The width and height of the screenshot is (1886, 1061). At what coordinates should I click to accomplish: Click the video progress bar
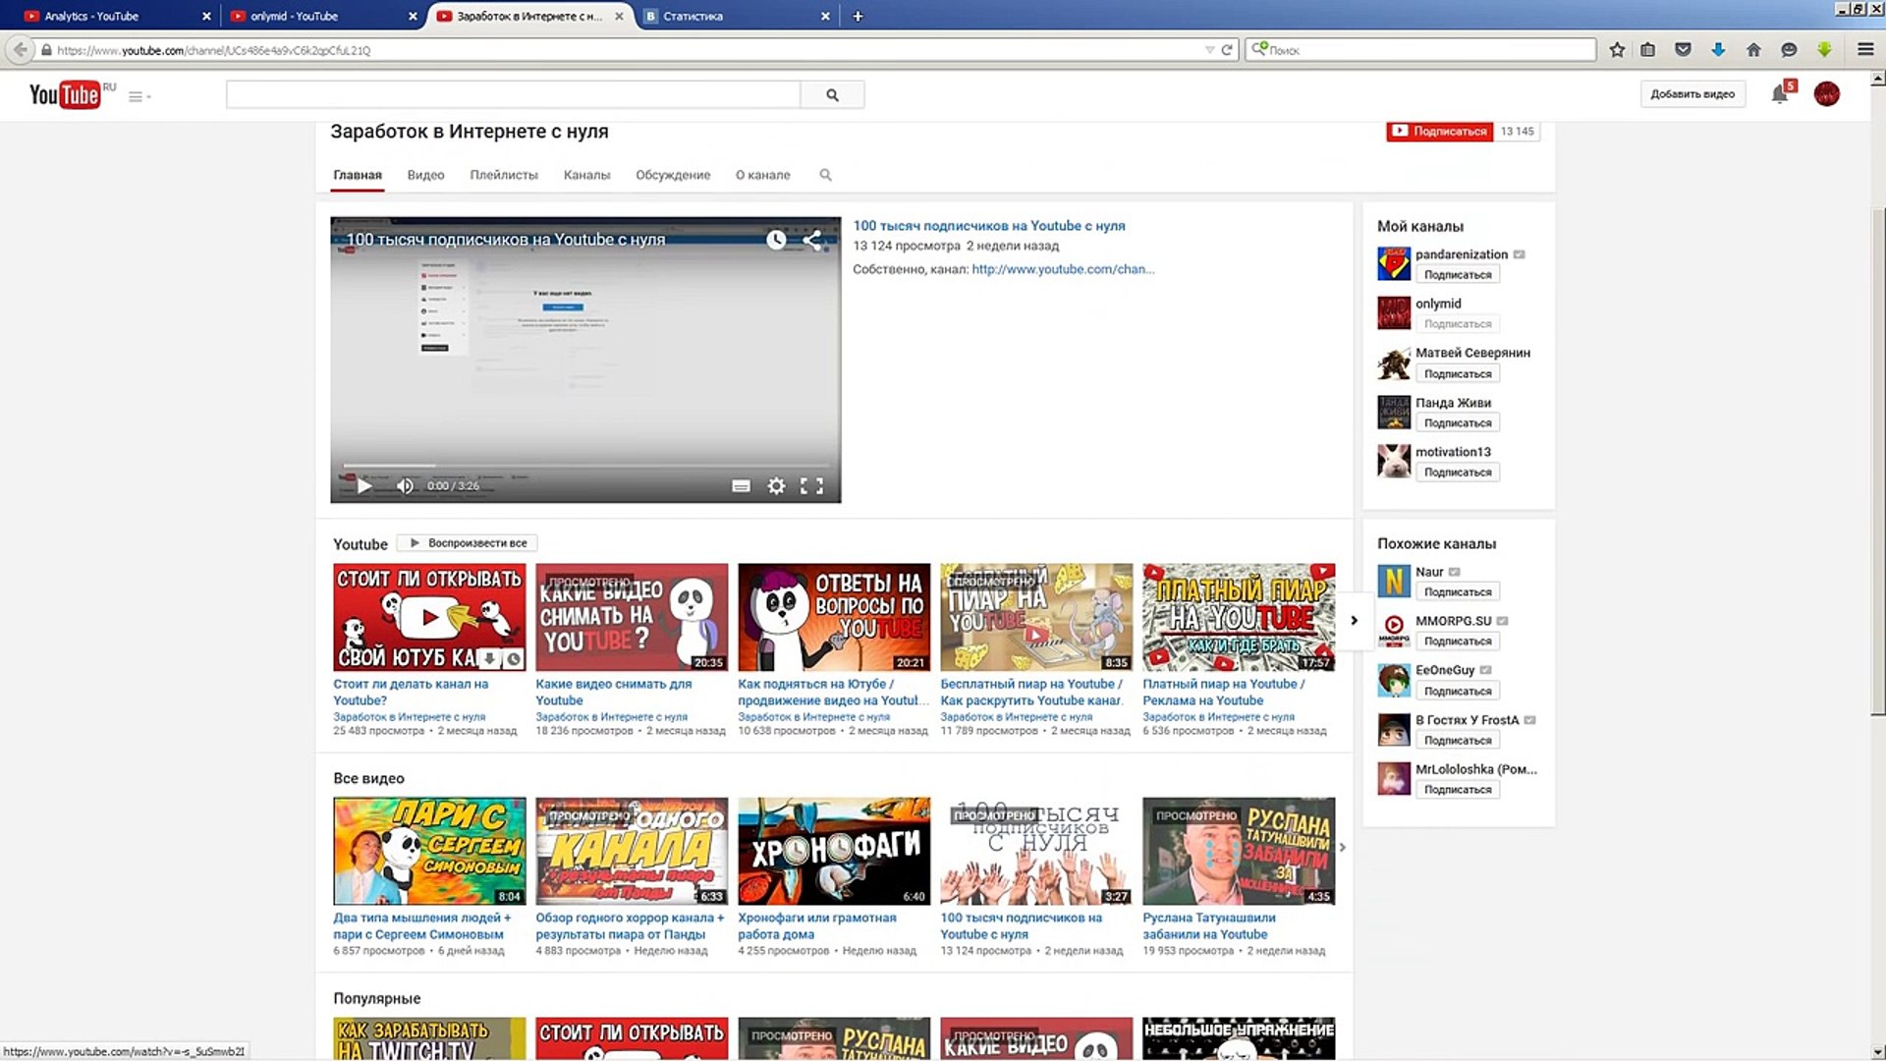[x=584, y=466]
